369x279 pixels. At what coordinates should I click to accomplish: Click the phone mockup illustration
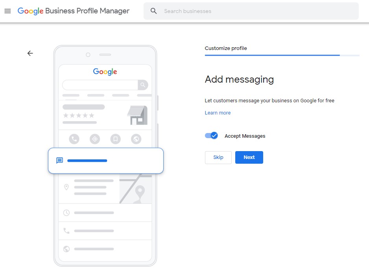[x=105, y=156]
